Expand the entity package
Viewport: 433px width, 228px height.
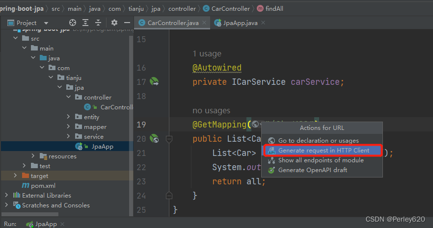pyautogui.click(x=69, y=117)
